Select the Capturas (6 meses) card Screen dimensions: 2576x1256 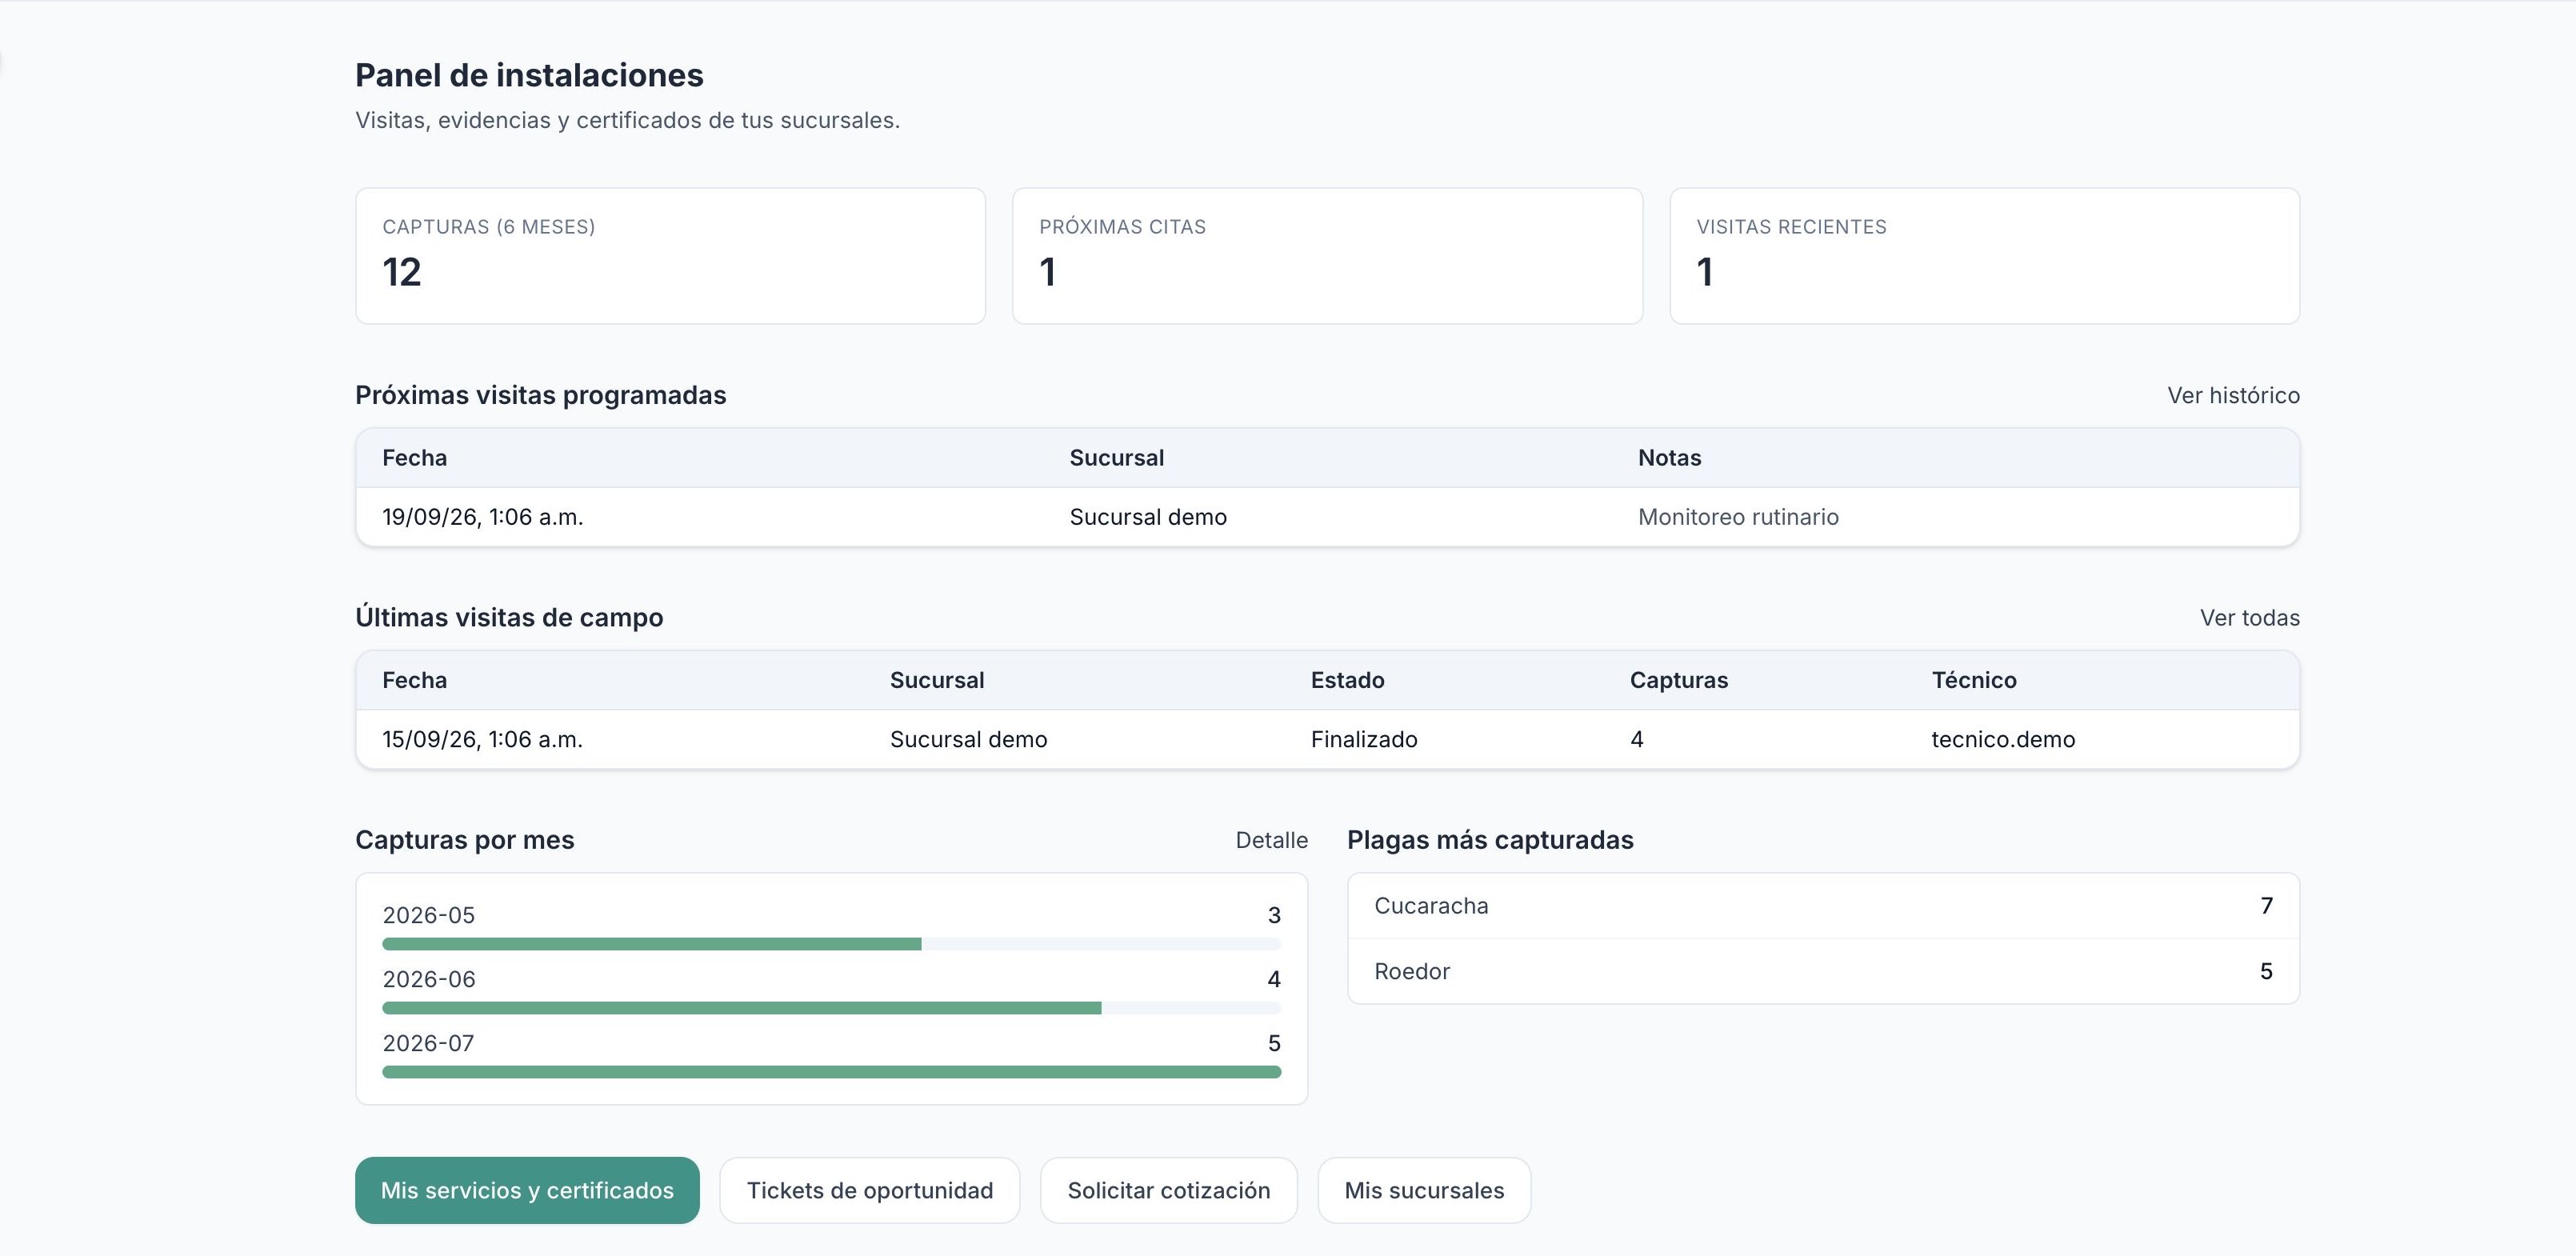pyautogui.click(x=670, y=256)
